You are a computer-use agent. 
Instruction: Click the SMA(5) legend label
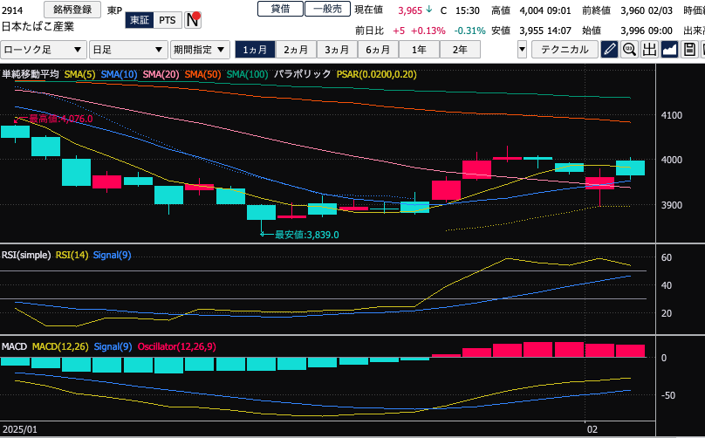(x=79, y=75)
